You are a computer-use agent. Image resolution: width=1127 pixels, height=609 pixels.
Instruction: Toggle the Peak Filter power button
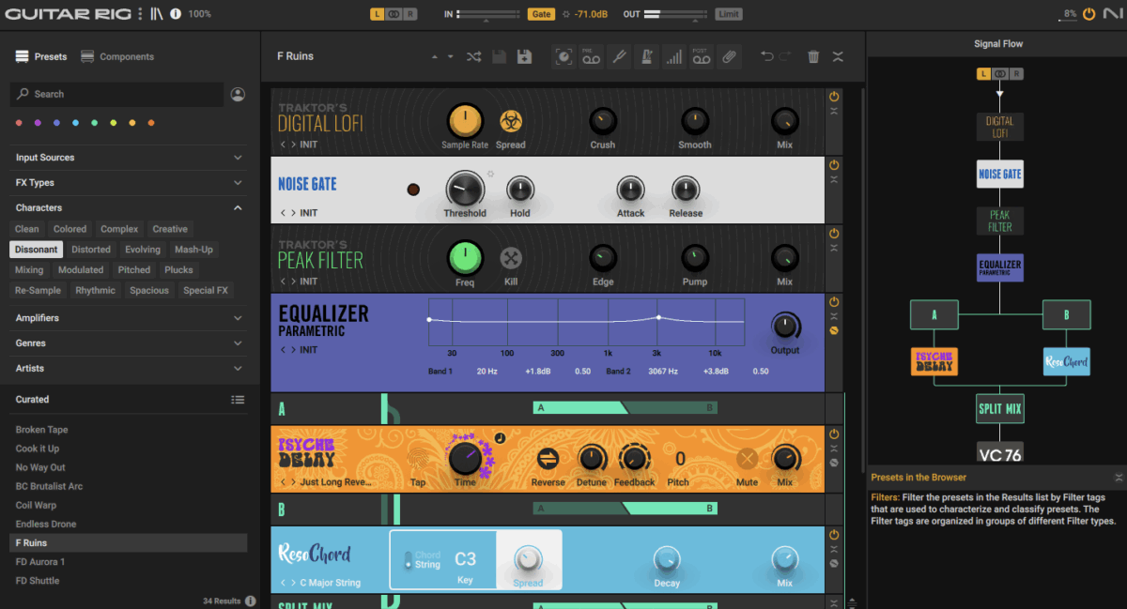pyautogui.click(x=834, y=233)
